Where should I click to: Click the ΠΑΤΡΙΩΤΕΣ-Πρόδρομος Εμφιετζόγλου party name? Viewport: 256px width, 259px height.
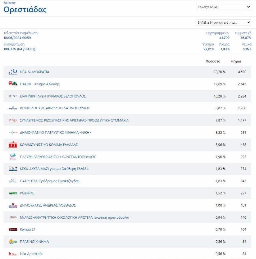point(50,181)
